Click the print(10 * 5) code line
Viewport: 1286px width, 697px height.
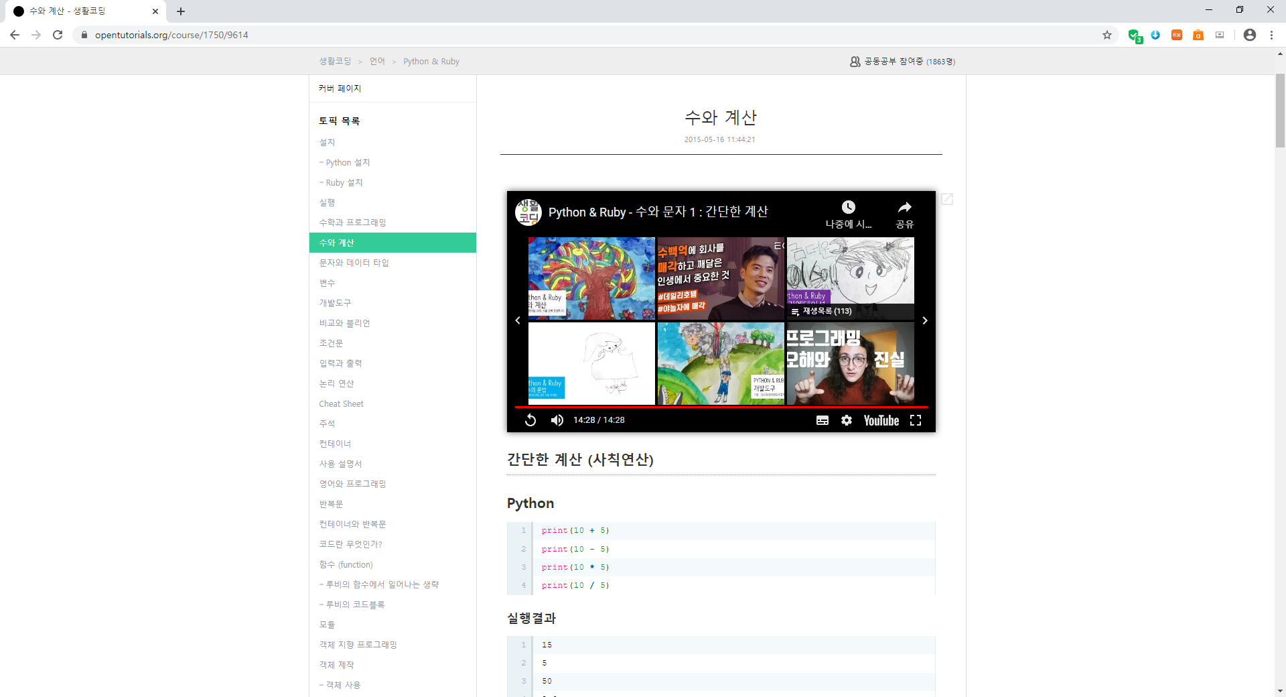tap(575, 567)
